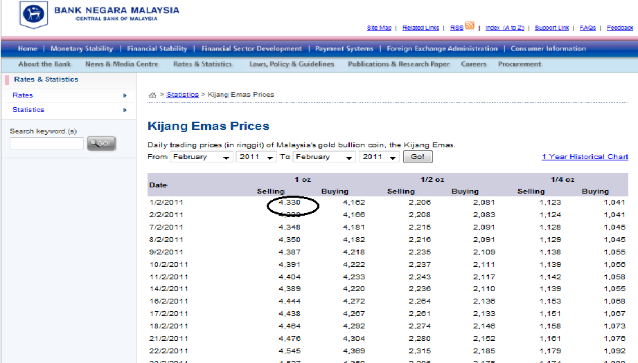Click selling price 4,545
Image resolution: width=638 pixels, height=363 pixels.
tap(290, 351)
